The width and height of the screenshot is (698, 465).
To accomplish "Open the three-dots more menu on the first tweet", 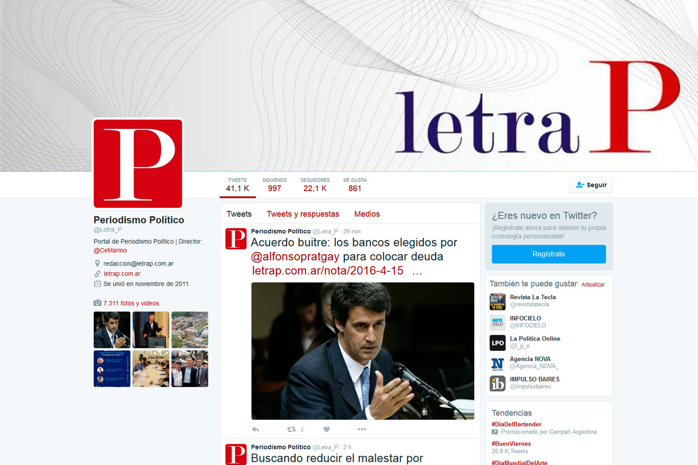I will (x=362, y=429).
